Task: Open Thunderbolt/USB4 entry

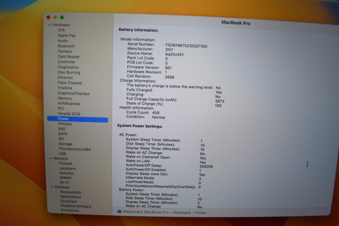Action: tap(75, 149)
